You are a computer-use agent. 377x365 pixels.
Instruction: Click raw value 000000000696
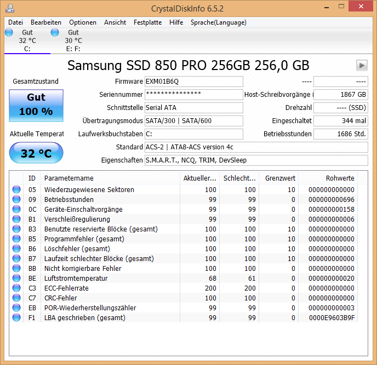(332, 200)
